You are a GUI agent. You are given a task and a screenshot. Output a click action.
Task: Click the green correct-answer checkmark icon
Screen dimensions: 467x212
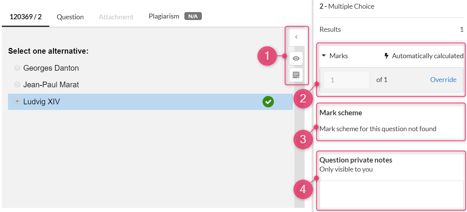pyautogui.click(x=268, y=102)
